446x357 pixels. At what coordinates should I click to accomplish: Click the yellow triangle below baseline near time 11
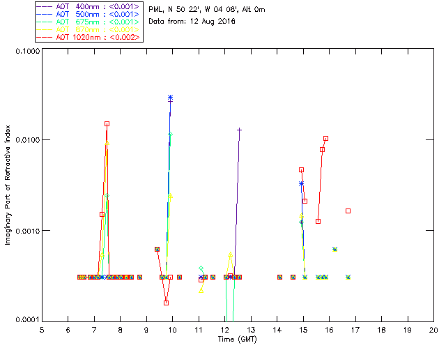[201, 291]
